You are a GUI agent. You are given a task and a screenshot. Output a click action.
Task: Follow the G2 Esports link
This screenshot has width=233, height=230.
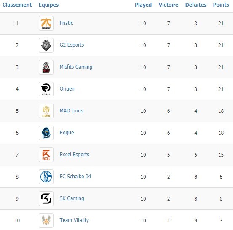point(72,45)
